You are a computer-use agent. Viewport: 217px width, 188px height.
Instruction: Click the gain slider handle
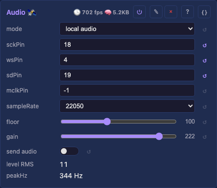pyautogui.click(x=159, y=136)
